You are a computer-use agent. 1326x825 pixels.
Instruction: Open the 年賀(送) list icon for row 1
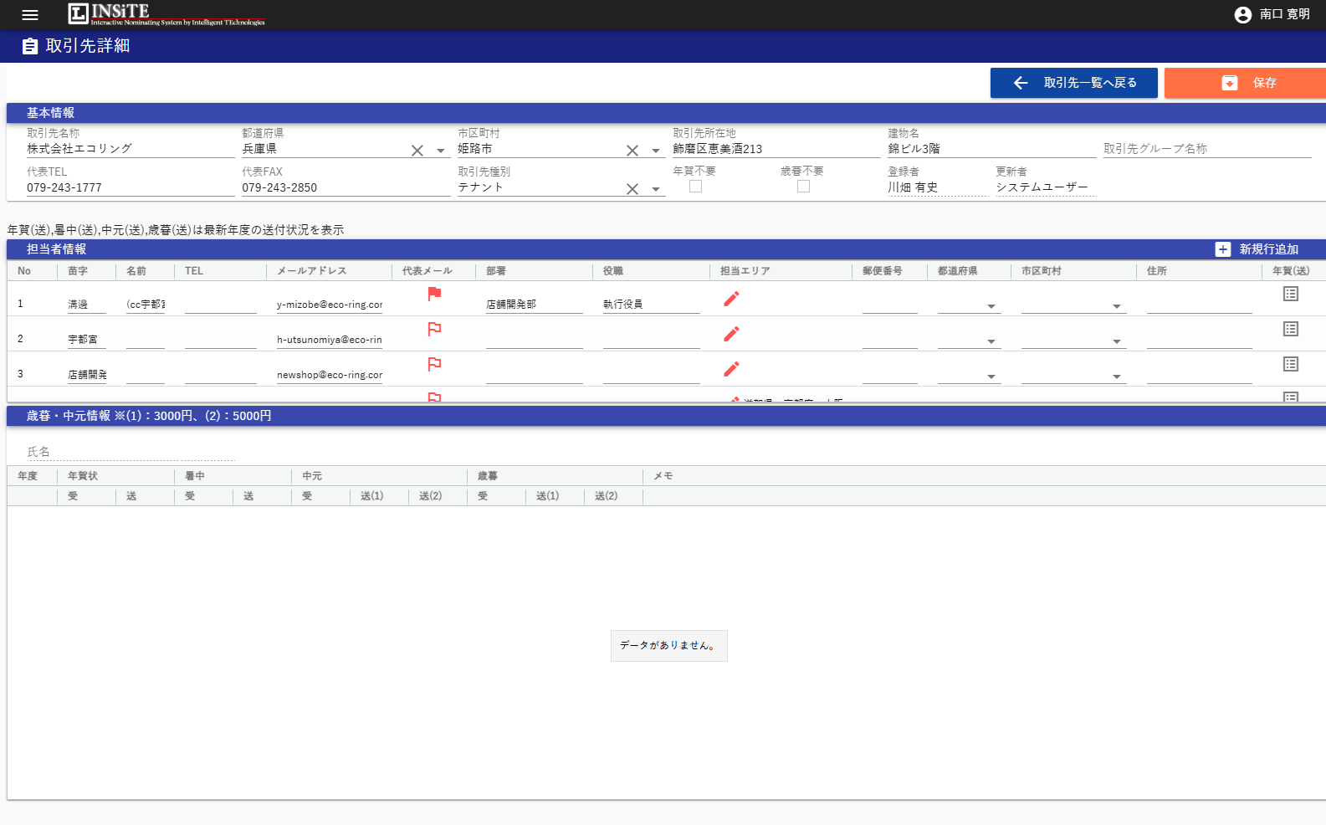pyautogui.click(x=1290, y=294)
